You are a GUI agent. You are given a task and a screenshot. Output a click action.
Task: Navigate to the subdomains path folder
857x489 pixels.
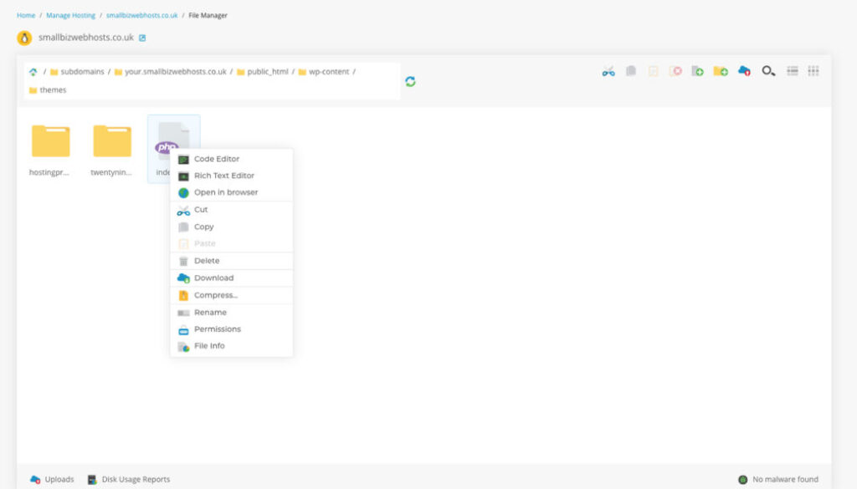pos(77,72)
